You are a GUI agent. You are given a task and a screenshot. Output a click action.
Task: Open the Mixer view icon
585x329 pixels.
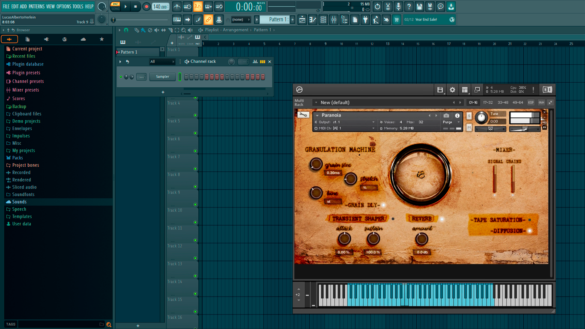click(334, 19)
